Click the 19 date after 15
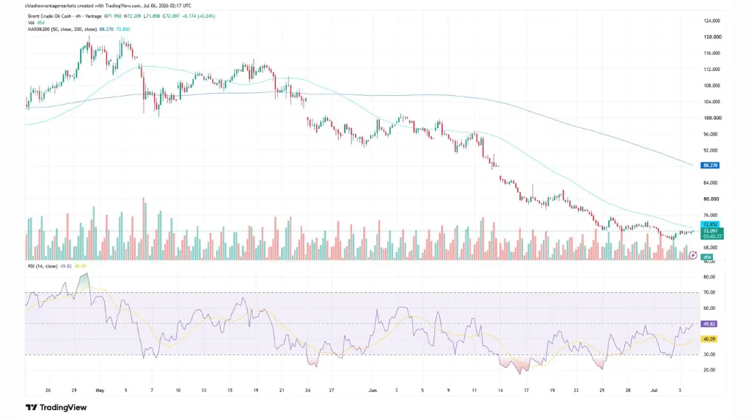The image size is (751, 419). point(256,390)
